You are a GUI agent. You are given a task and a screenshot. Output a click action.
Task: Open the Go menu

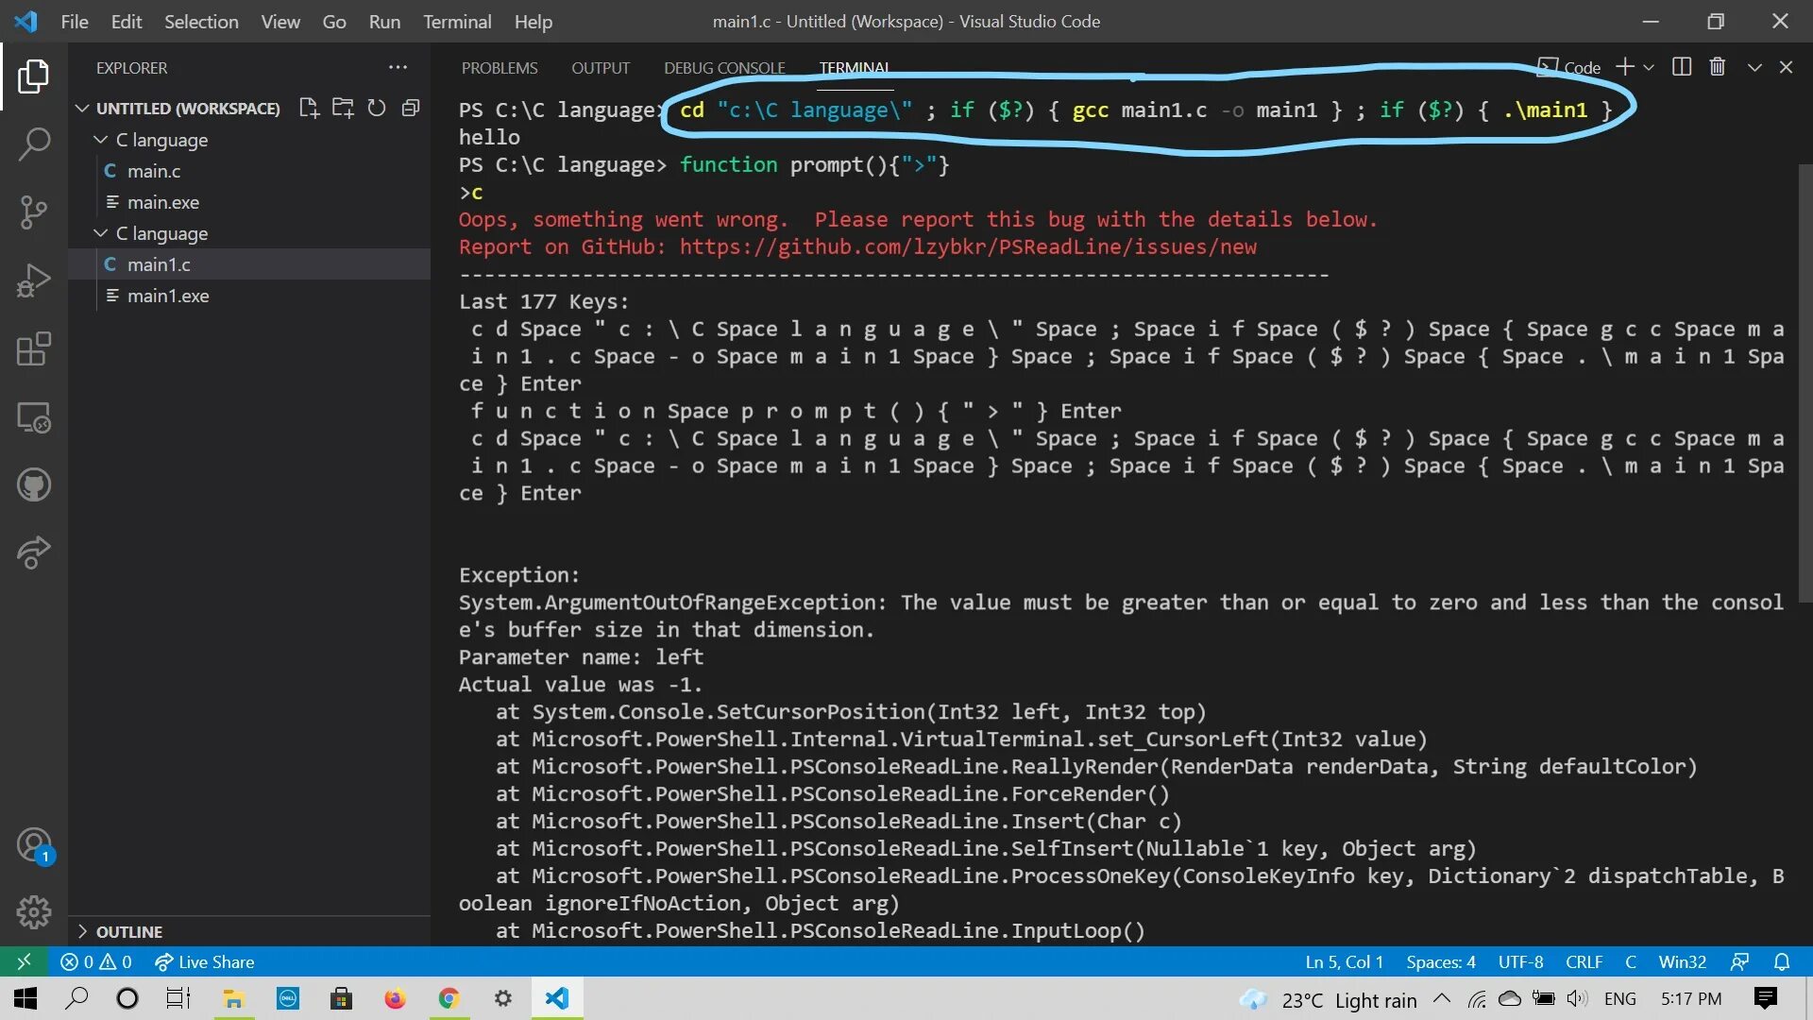coord(334,21)
